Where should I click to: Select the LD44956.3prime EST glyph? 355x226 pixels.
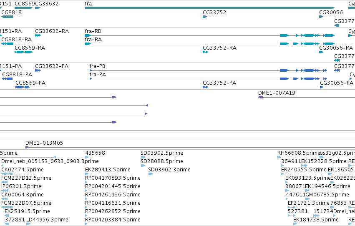point(28,224)
